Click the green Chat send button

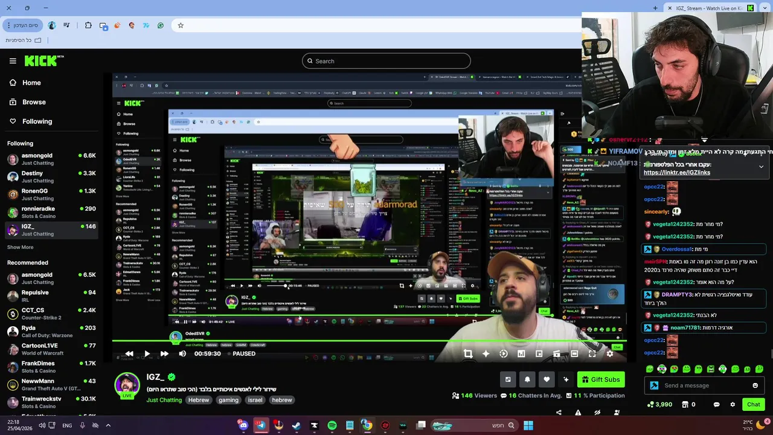[x=754, y=404]
